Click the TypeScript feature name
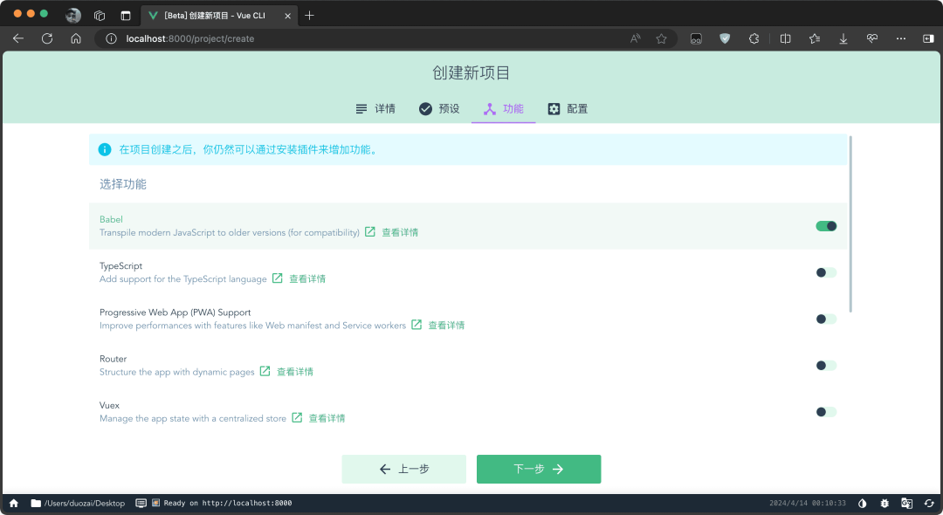The width and height of the screenshot is (943, 515). pyautogui.click(x=120, y=265)
